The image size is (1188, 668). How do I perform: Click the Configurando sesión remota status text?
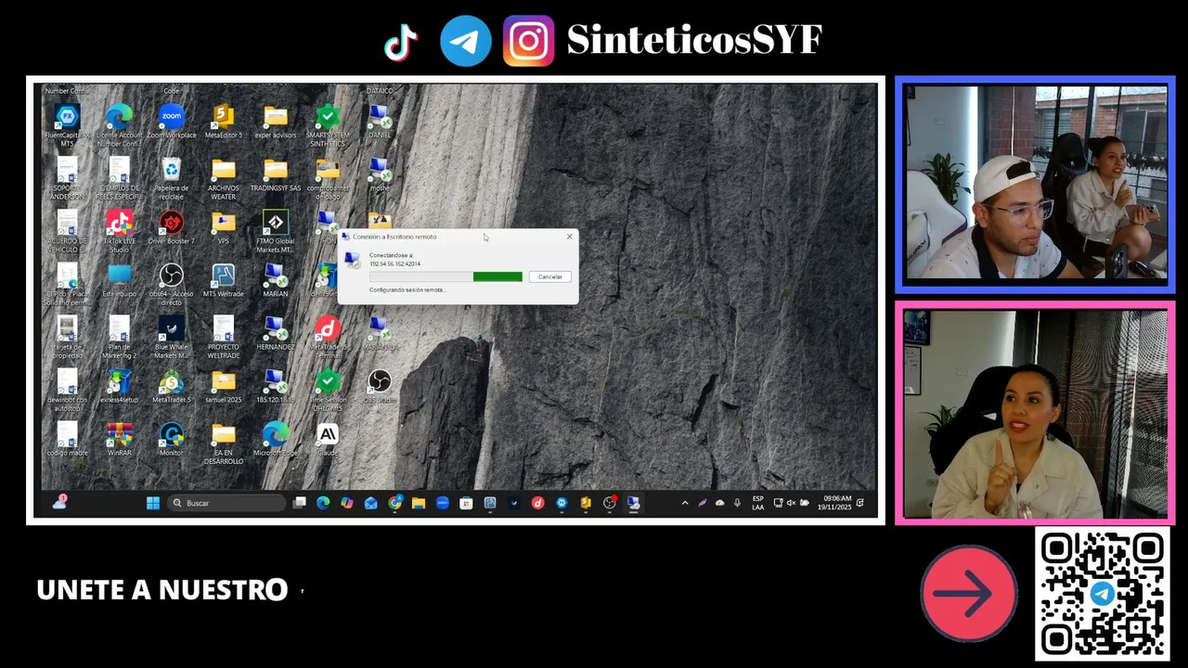(407, 290)
